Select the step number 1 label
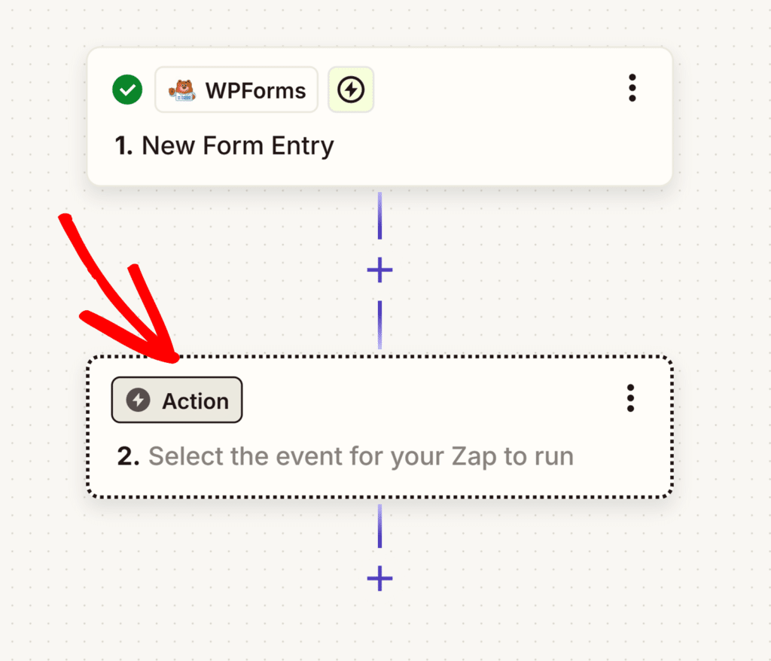 pos(123,145)
